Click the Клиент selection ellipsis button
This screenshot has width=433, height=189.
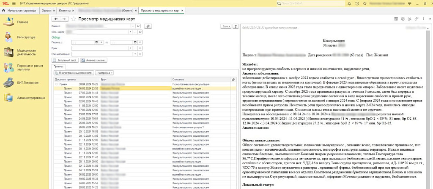click(x=134, y=26)
